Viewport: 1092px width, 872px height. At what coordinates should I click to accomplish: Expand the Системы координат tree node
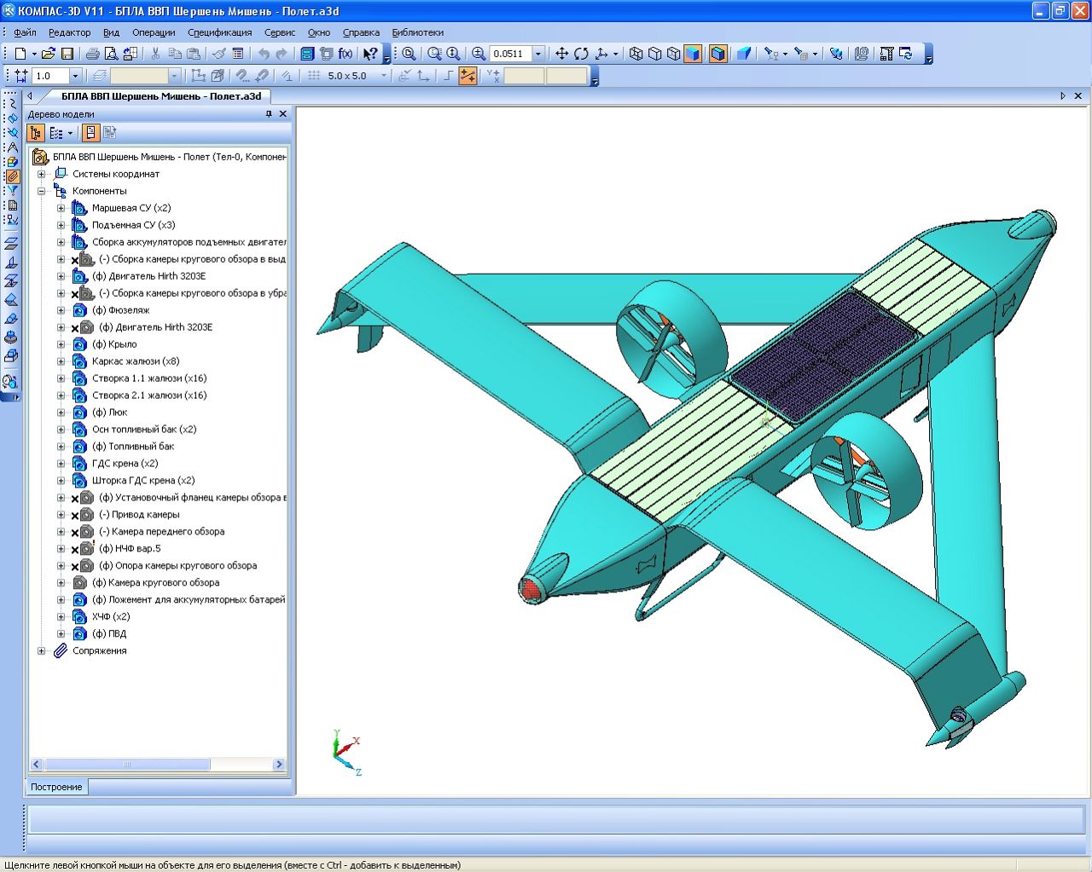(41, 174)
